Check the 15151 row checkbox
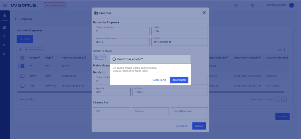 click(x=22, y=86)
